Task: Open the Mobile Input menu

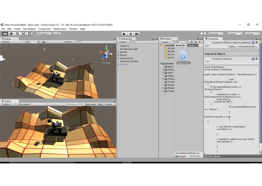Action: tap(60, 29)
